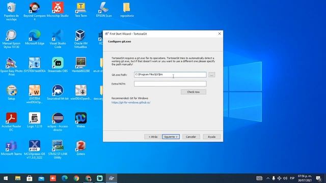Open help with the Ayuda button
326x183 pixels.
212,137
